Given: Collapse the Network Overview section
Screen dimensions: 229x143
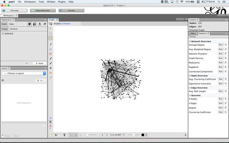Looking at the screenshot, I should click(190, 42).
